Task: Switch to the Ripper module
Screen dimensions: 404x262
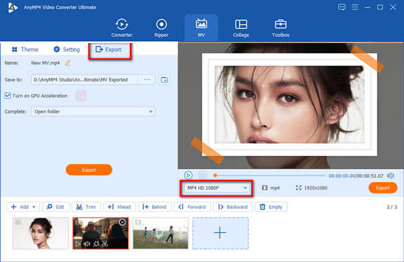Action: click(162, 28)
